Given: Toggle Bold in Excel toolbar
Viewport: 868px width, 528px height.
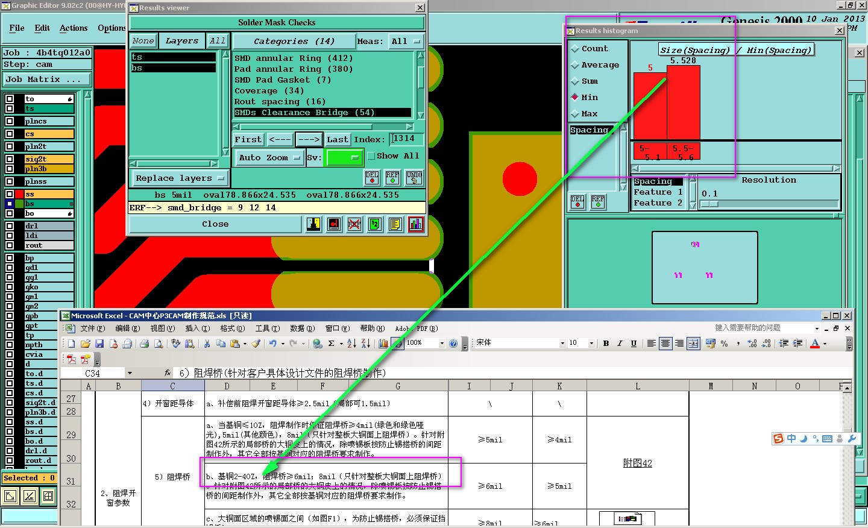Looking at the screenshot, I should [x=606, y=344].
